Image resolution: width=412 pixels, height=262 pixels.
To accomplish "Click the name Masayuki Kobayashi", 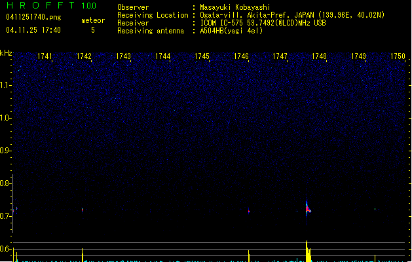I will click(x=235, y=7).
